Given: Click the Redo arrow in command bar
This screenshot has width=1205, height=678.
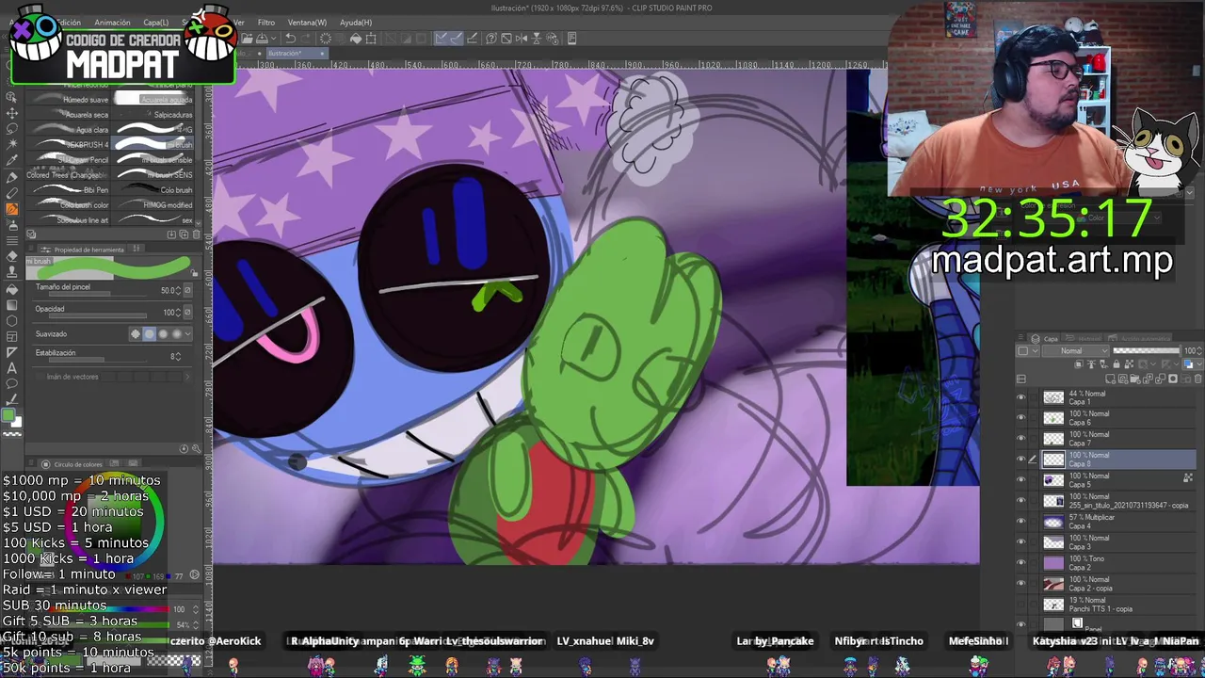Looking at the screenshot, I should coord(307,39).
